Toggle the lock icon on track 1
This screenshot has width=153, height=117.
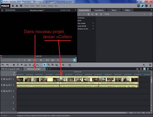tap(7, 79)
